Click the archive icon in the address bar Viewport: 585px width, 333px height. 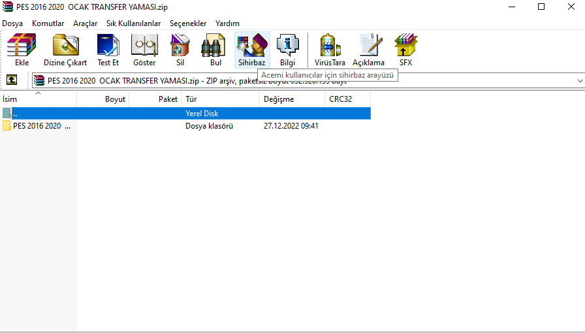coord(39,80)
